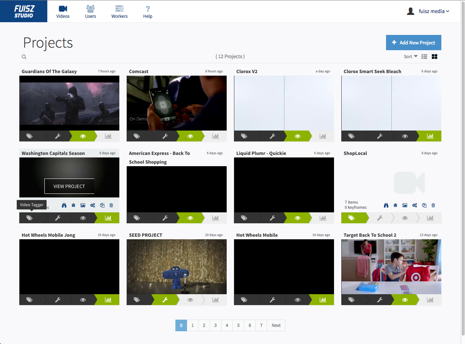Toggle the eye preview stage on Clorox V2
465x344 pixels.
point(297,136)
